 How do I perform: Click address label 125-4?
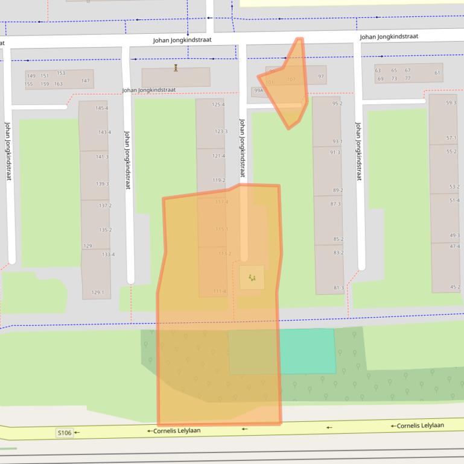coord(218,105)
